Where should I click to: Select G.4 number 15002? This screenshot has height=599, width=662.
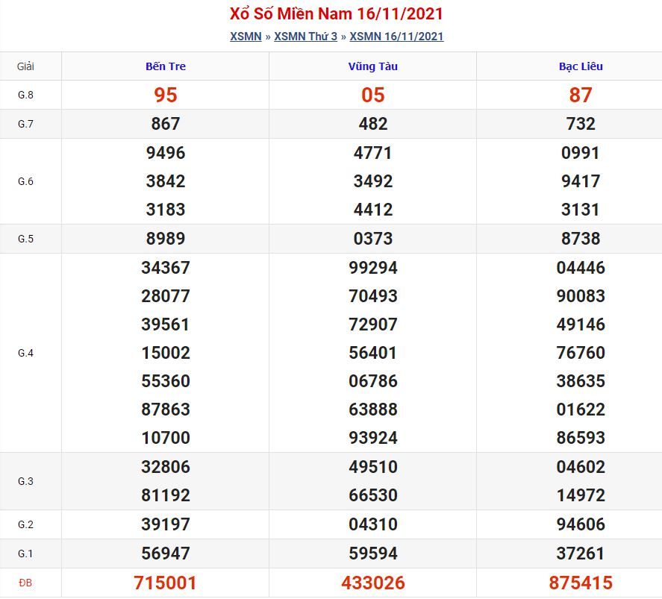pos(166,353)
